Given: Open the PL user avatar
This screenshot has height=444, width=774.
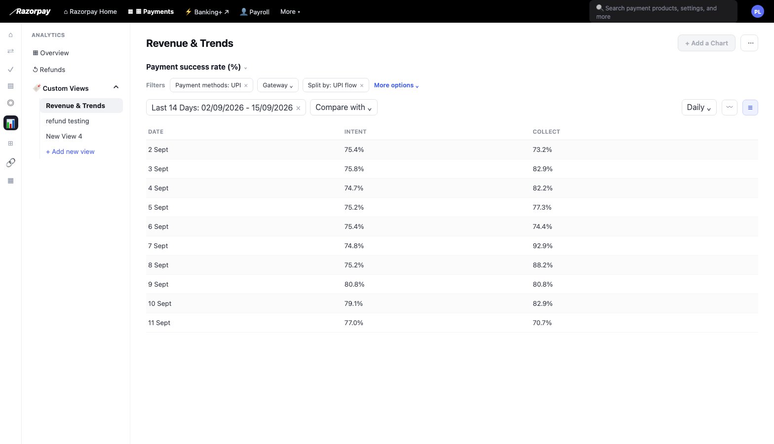Looking at the screenshot, I should pos(757,11).
